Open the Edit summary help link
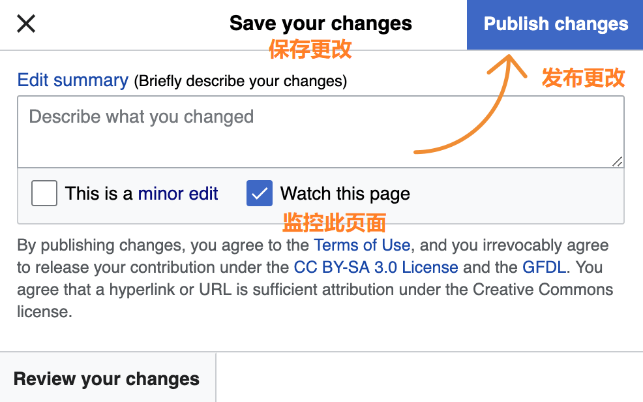 (71, 80)
